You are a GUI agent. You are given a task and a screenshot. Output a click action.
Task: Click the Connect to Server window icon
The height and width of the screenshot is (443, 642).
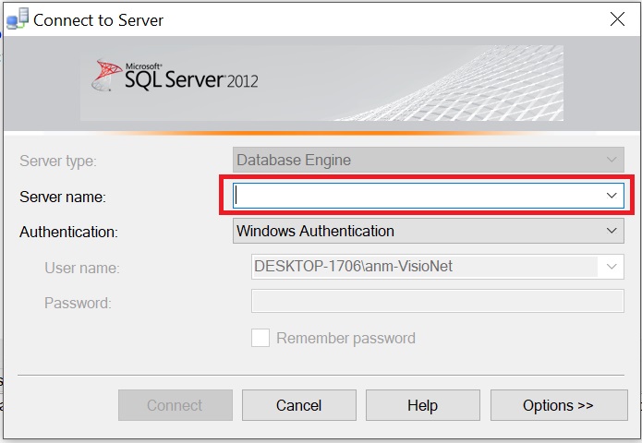click(x=18, y=18)
